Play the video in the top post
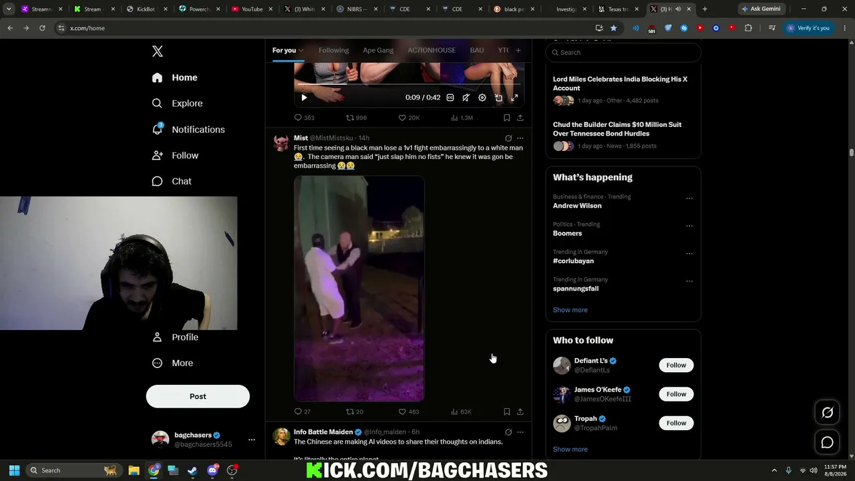 [x=304, y=98]
